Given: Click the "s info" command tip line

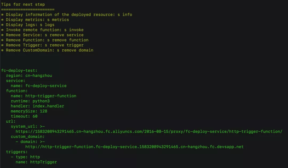Looking at the screenshot, I should click(69, 15).
